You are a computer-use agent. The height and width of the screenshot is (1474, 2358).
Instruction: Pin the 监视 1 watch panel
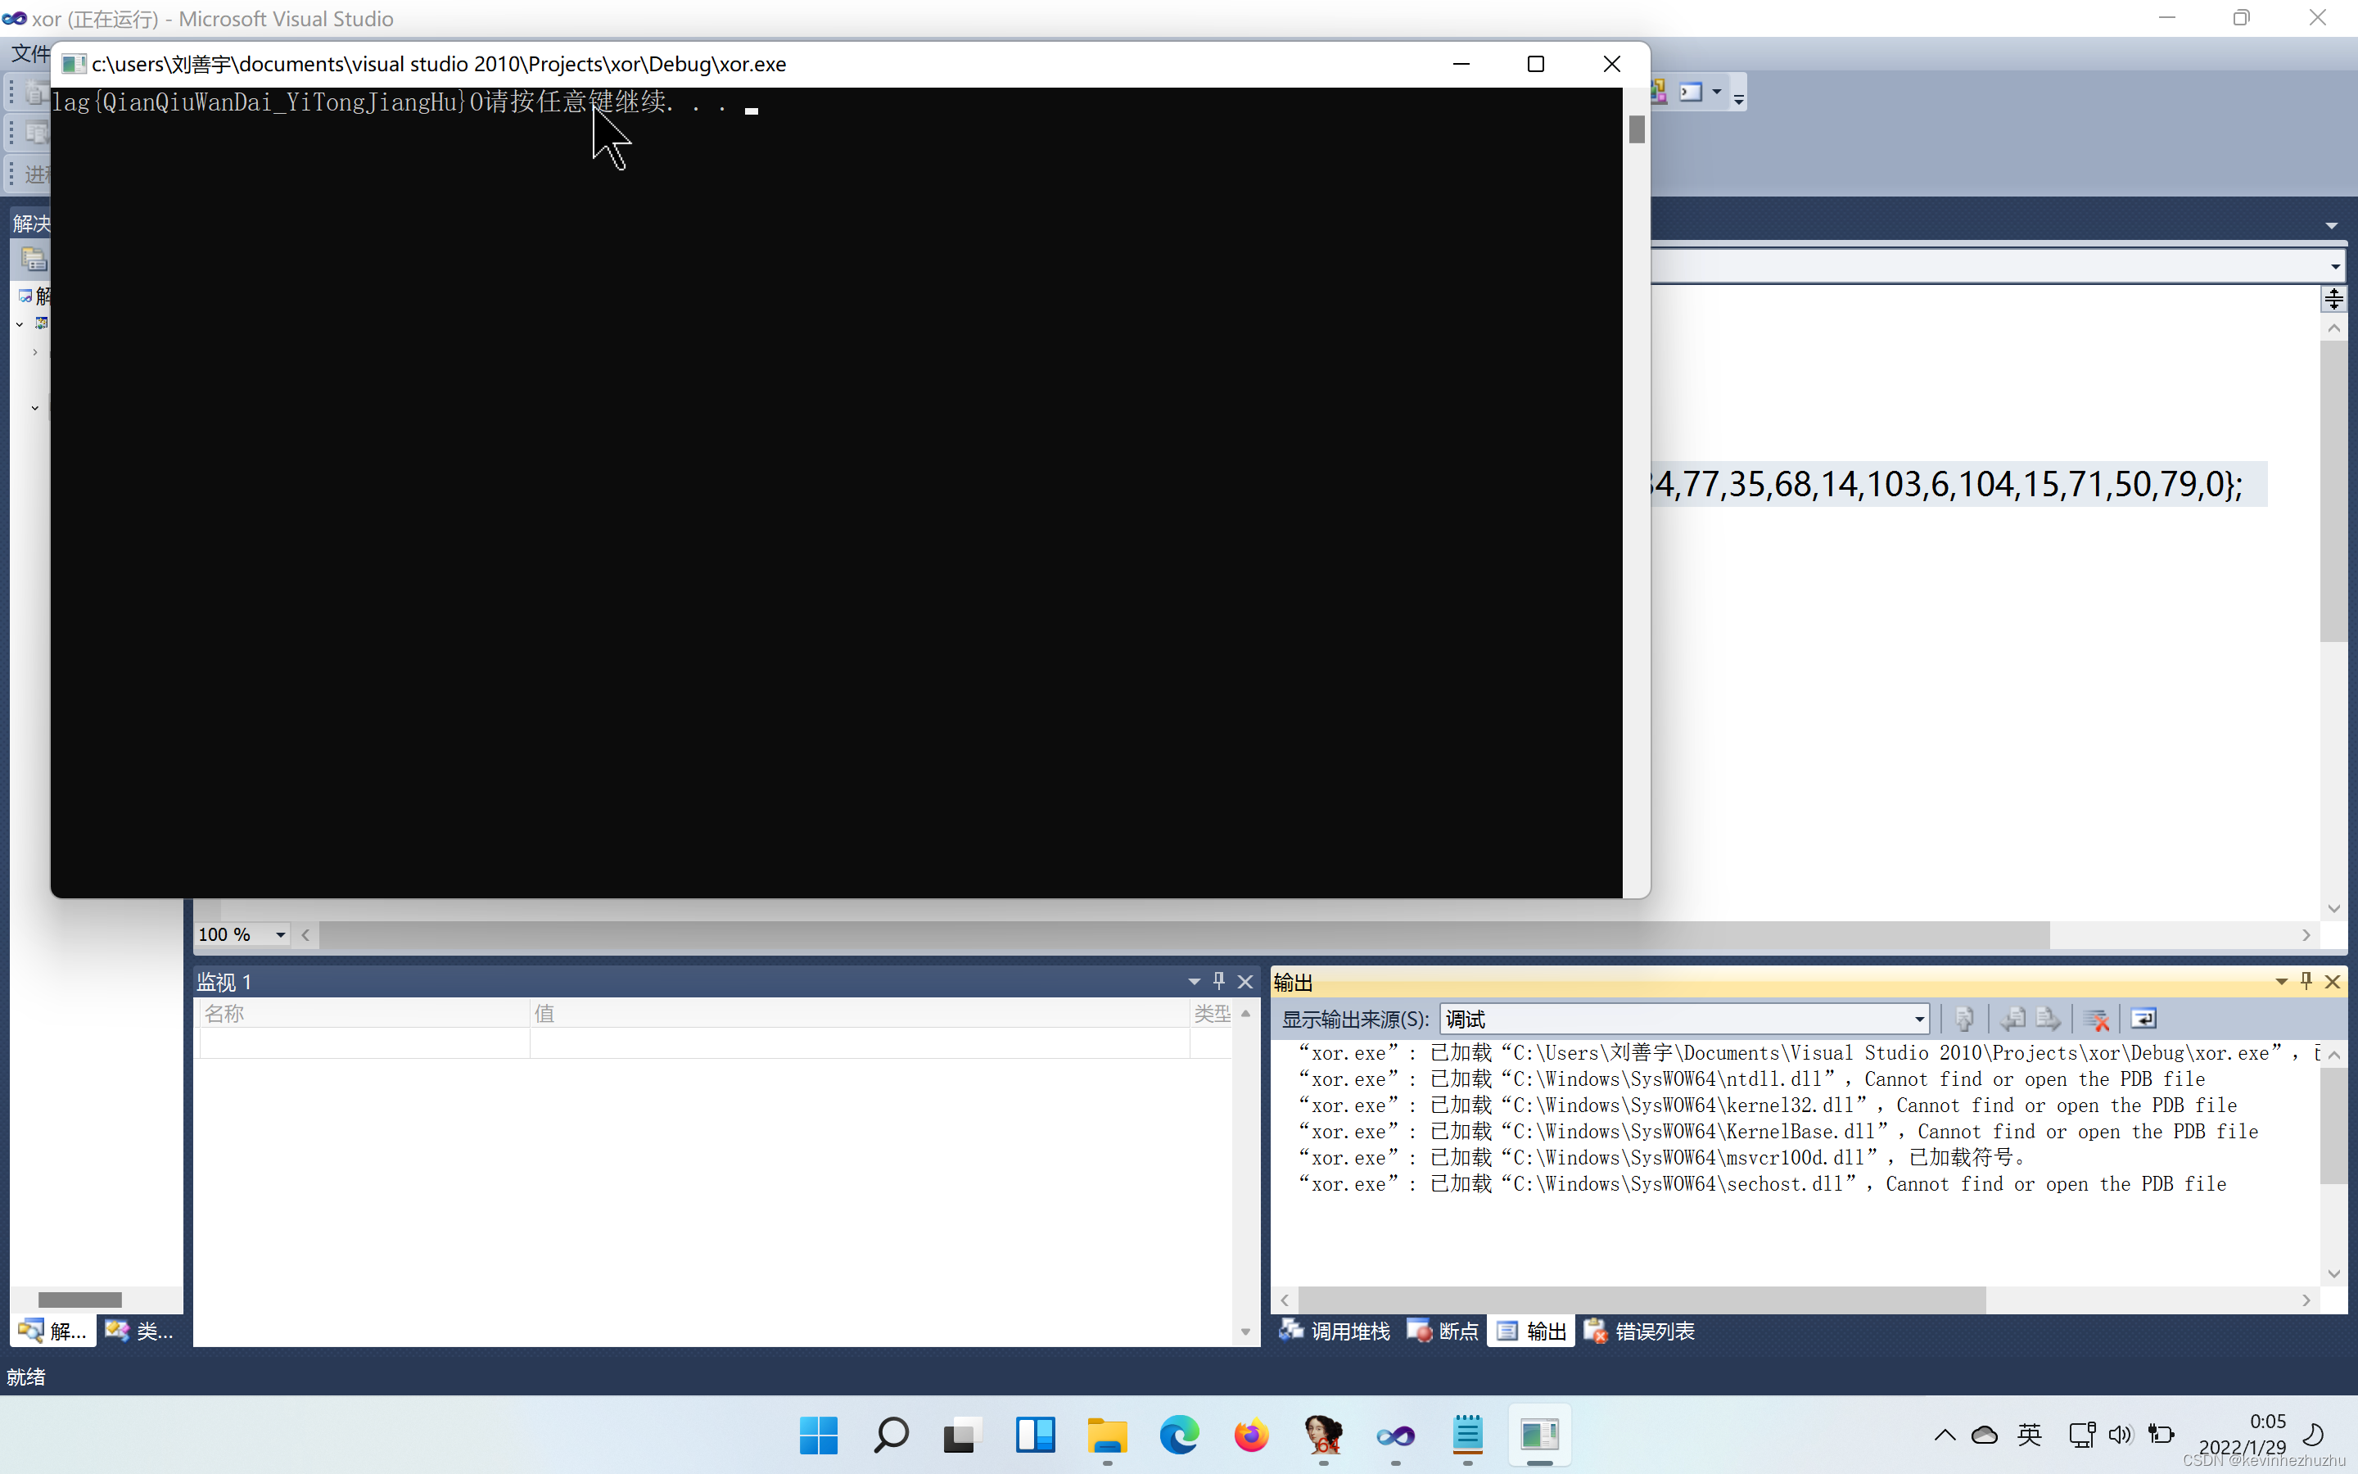coord(1219,981)
